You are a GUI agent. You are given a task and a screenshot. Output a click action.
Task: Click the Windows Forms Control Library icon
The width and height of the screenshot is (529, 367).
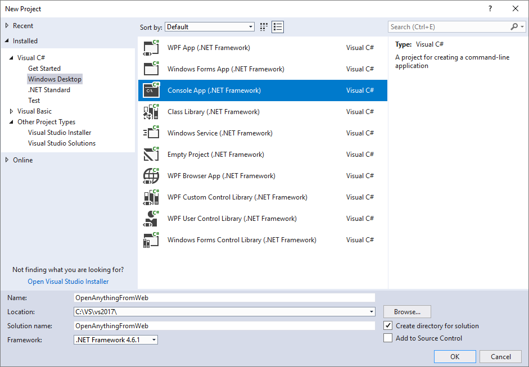point(151,240)
